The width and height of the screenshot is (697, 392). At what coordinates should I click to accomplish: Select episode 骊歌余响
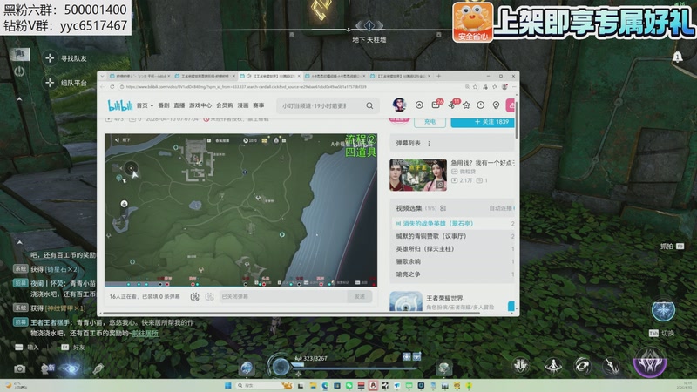(x=452, y=262)
